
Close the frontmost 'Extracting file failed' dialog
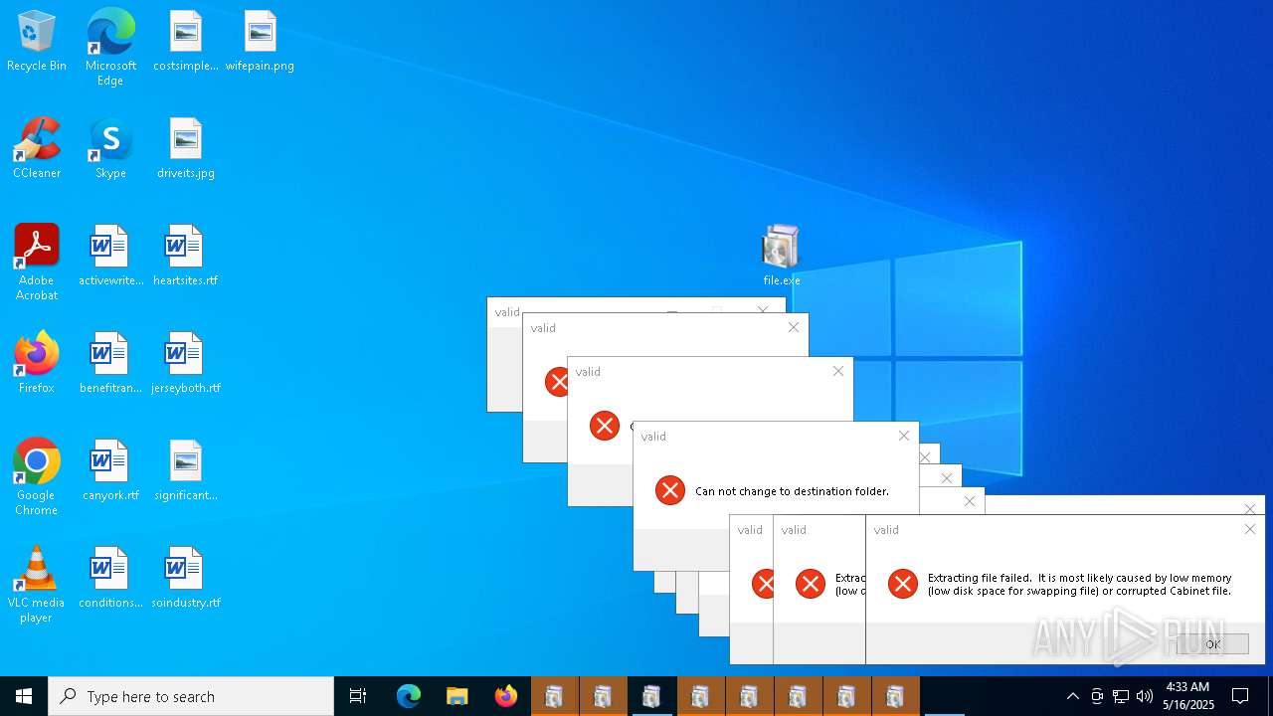coord(1249,529)
